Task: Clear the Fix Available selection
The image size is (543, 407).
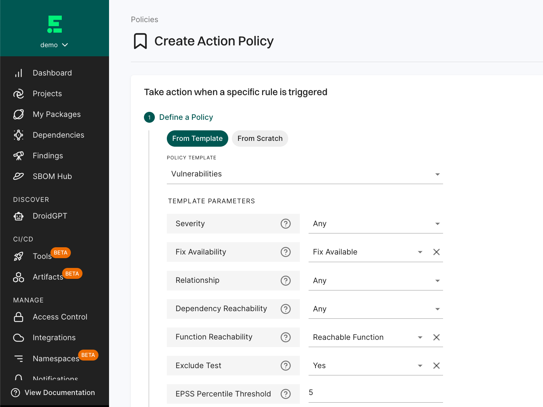Action: 437,252
